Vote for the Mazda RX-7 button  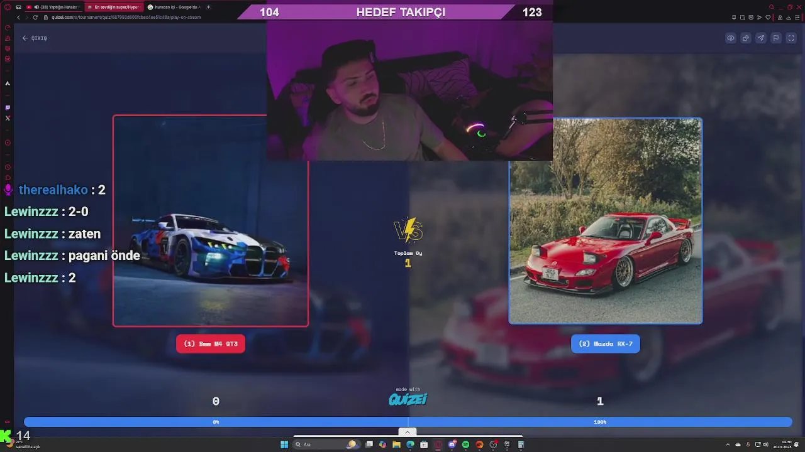coord(606,344)
